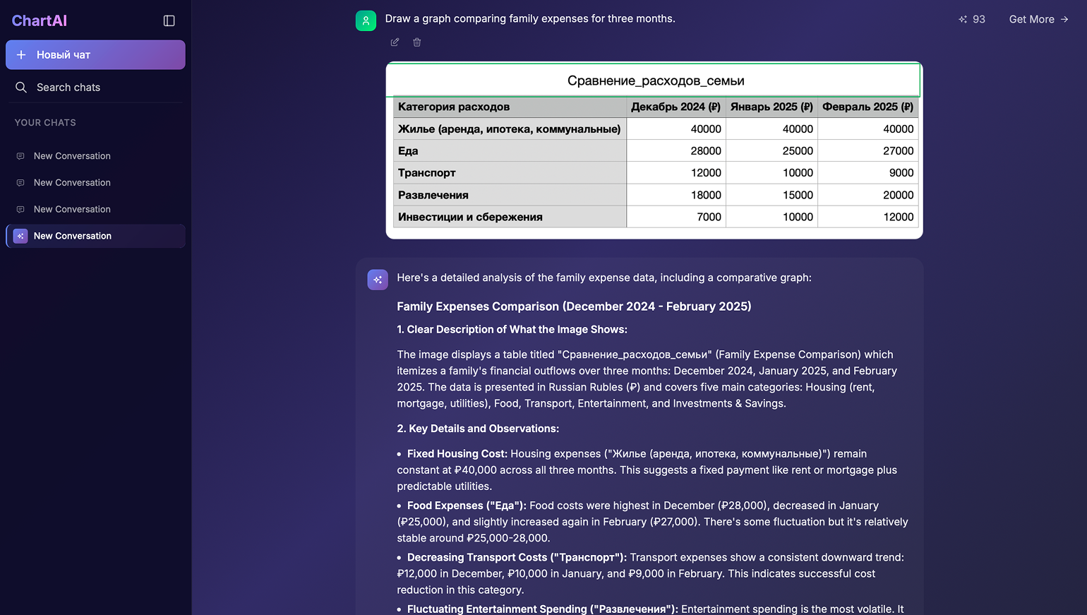Click the YOUR CHATS section header
1087x615 pixels.
[45, 122]
